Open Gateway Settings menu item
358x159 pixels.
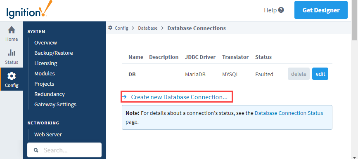55,104
